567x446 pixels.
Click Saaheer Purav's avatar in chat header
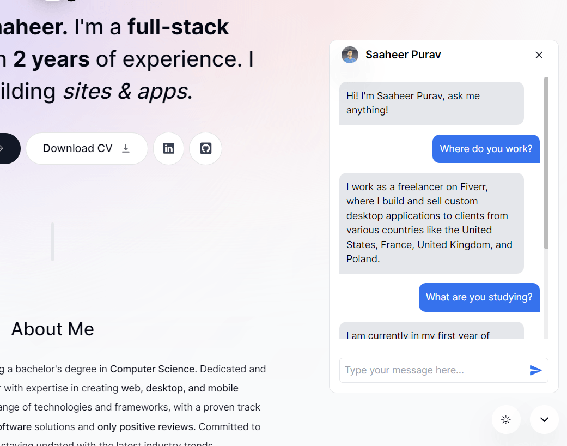click(350, 55)
